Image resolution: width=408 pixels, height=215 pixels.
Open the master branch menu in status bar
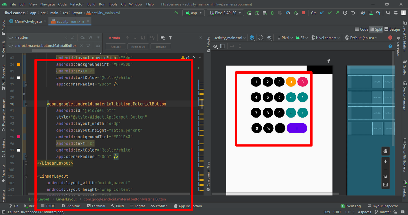pos(383,212)
